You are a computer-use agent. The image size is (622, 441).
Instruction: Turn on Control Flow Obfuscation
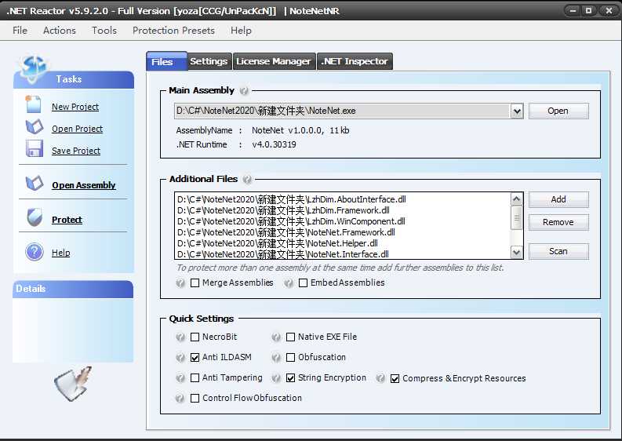[x=195, y=398]
